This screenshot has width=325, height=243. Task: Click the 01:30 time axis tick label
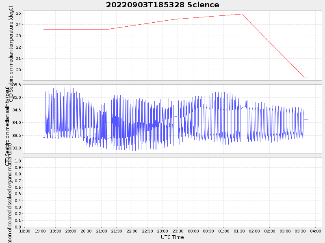click(239, 231)
